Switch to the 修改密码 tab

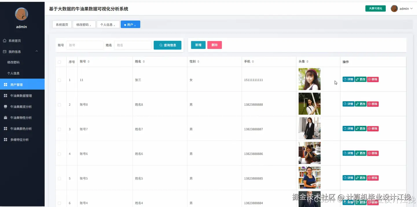(x=84, y=25)
